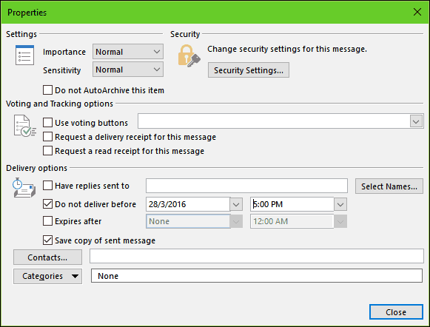Viewport: 430px width, 327px height.
Task: Expand the 5:00 PM time dropdown
Action: coord(340,204)
